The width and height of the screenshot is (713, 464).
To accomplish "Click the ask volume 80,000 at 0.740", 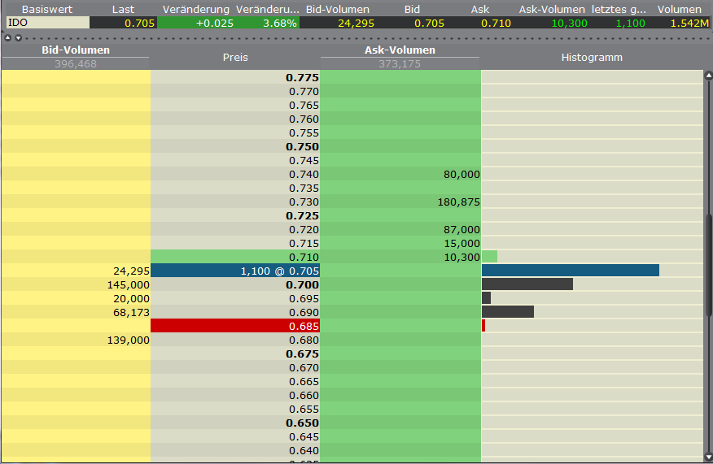I will point(400,174).
